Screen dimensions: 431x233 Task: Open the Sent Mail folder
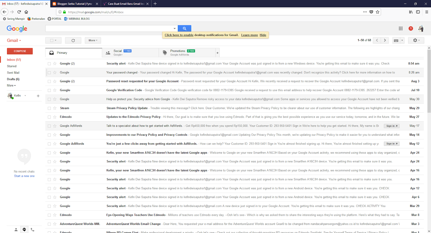[13, 73]
